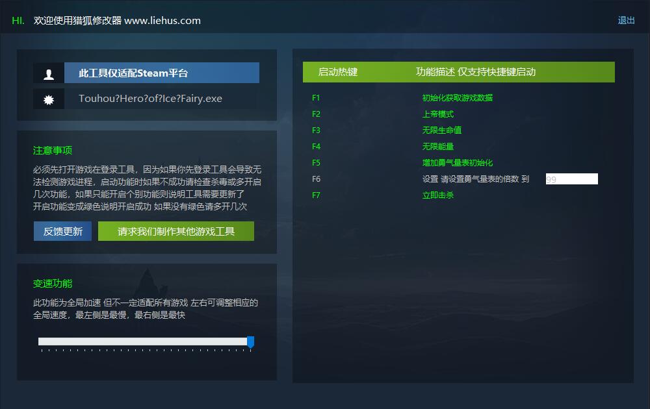Click the 倍数 input field showing 99
Viewport: 650px width, 409px height.
(x=571, y=179)
